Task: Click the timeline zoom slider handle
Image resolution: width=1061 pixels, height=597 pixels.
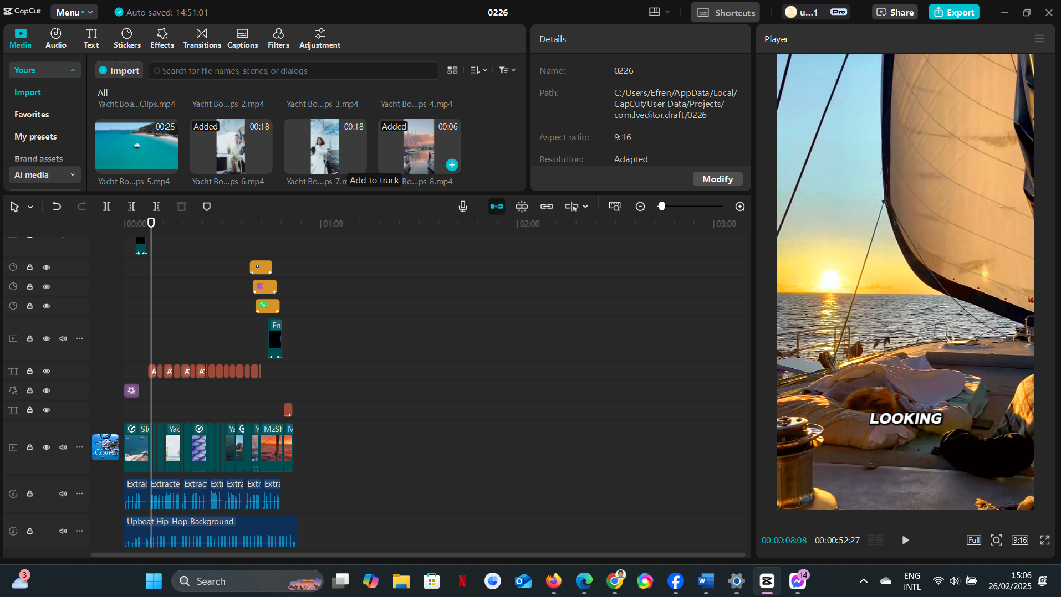Action: 661,207
